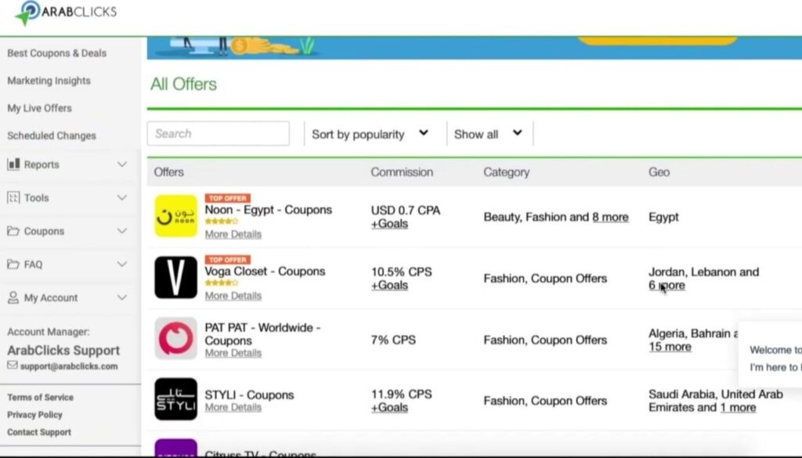Select Coupons in the sidebar
Image resolution: width=802 pixels, height=458 pixels.
(x=44, y=231)
